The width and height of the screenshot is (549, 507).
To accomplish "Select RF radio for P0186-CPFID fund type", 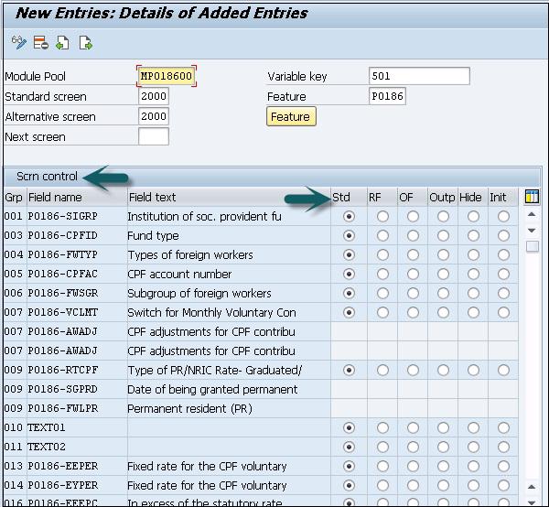I will (382, 235).
